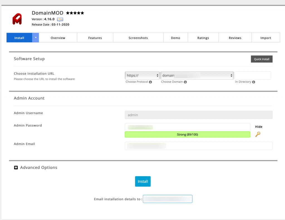Click the In Directory input field
Screen dimensions: 285x220
[252, 75]
